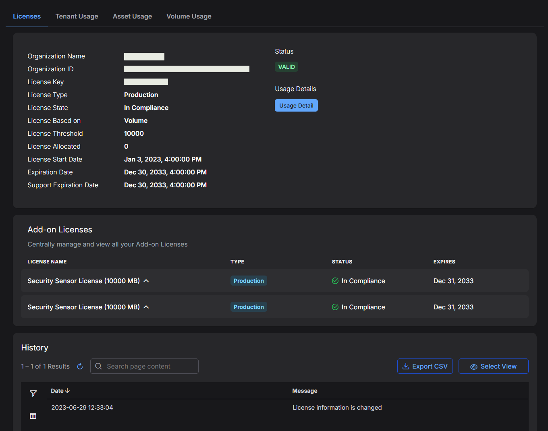This screenshot has height=431, width=548.
Task: Click the compliance check icon in first add-on row
Action: [335, 281]
